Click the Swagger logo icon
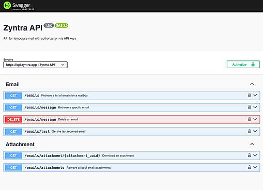This screenshot has width=263, height=190. pos(7,5)
